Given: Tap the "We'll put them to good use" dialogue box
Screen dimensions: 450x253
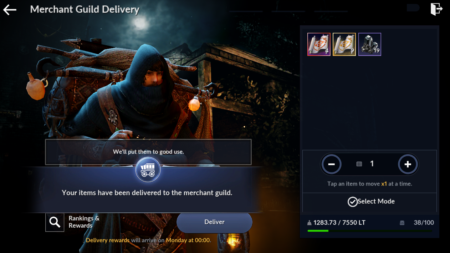Looking at the screenshot, I should (x=148, y=152).
